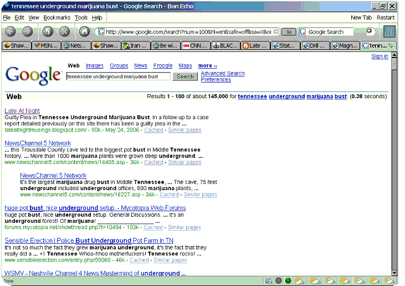The height and width of the screenshot is (286, 405).
Task: Open the first NewsChannel 5 Network result (16405.asp)
Action: click(38, 143)
